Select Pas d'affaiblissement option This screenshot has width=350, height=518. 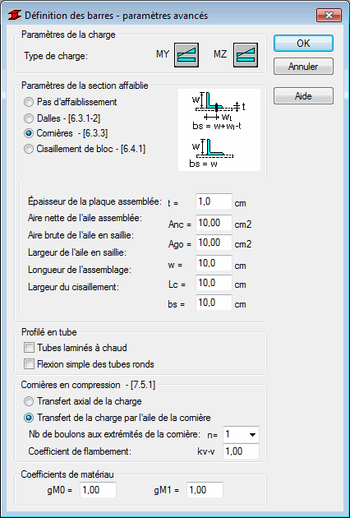[71, 102]
